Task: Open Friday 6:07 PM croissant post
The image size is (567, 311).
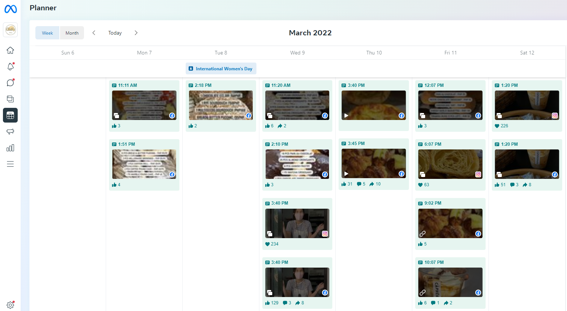Action: pos(450,164)
